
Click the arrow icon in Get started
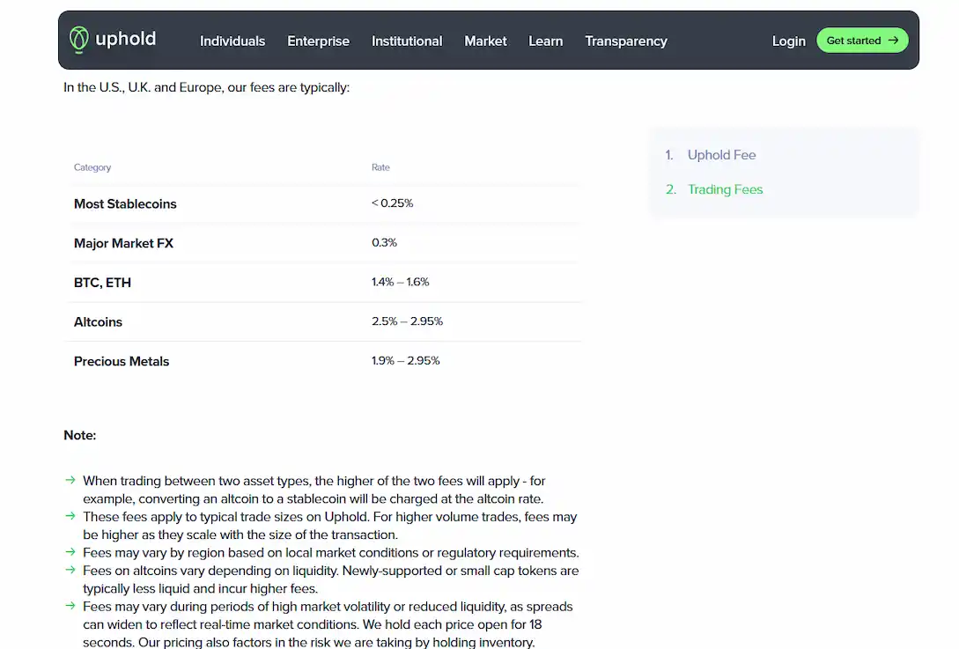(x=894, y=41)
